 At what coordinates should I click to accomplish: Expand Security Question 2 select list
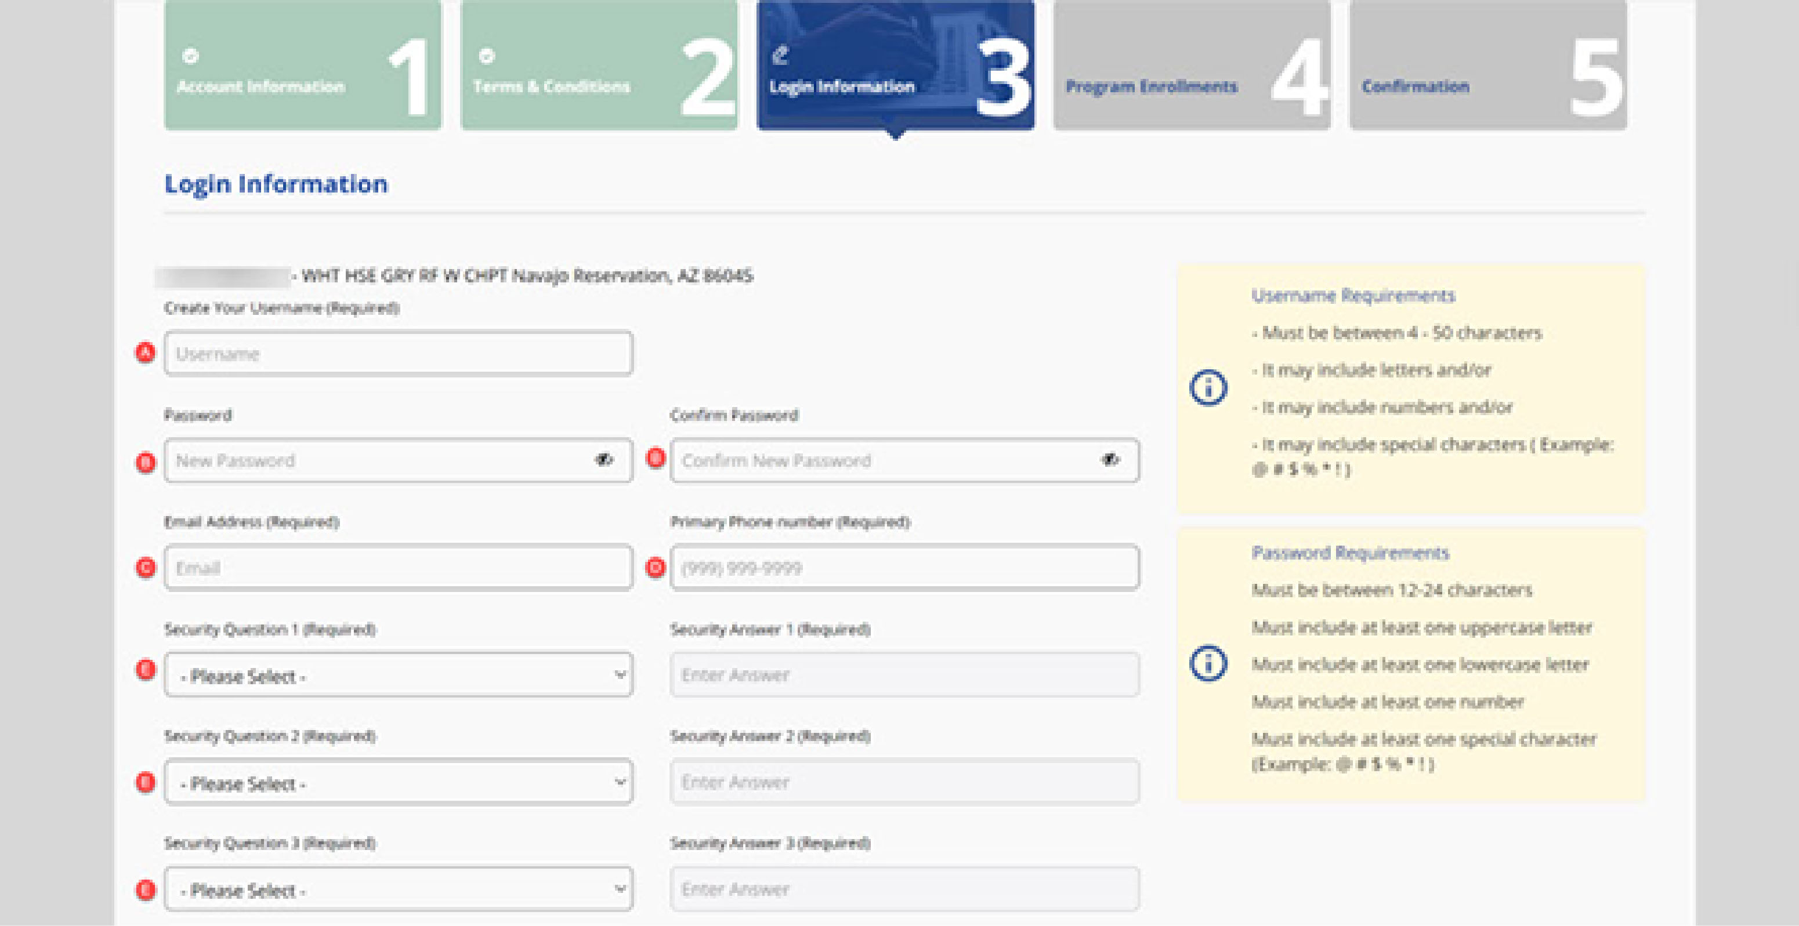point(398,782)
